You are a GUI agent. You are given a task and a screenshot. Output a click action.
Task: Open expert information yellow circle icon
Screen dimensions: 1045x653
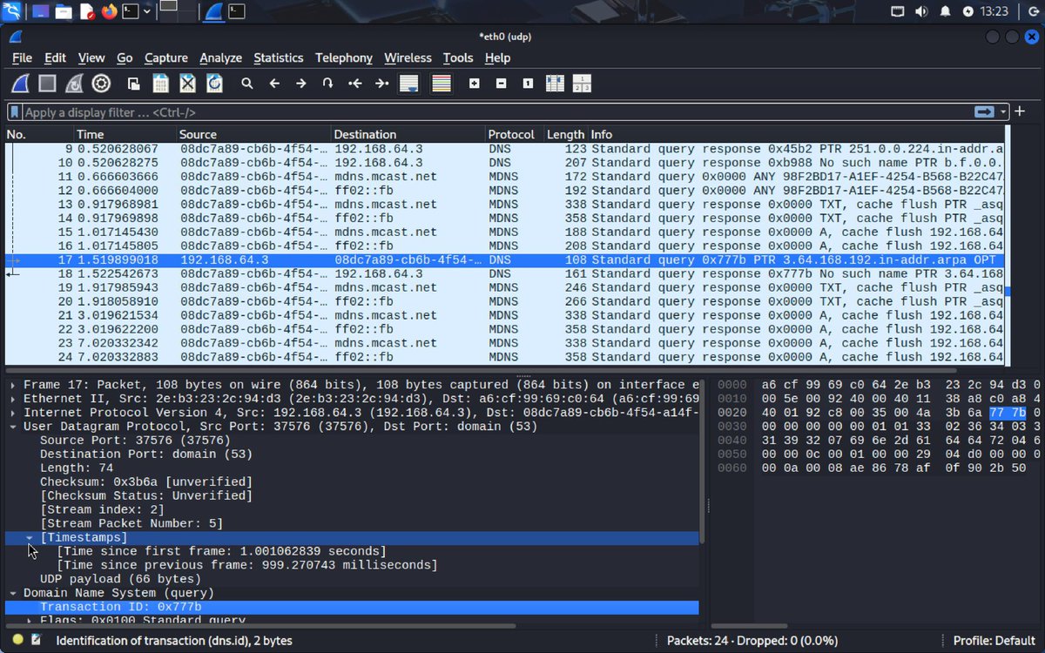click(x=17, y=640)
